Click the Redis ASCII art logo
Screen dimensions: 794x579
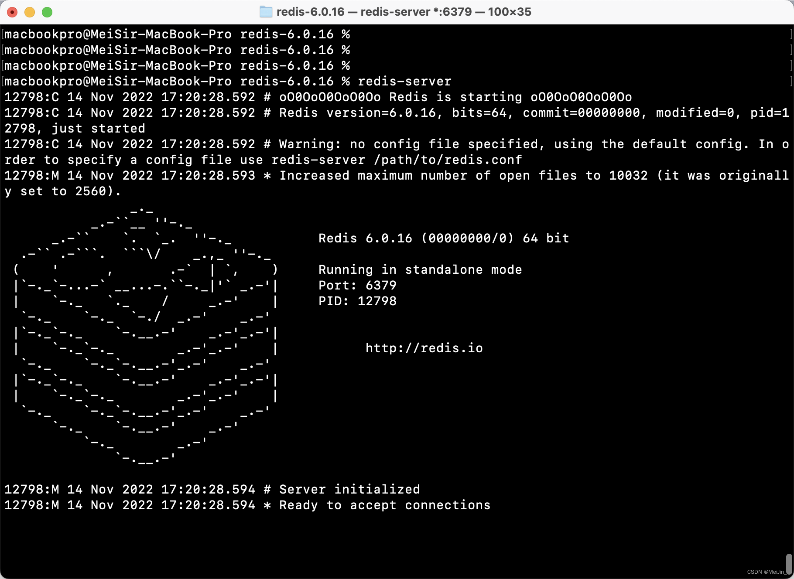(145, 336)
